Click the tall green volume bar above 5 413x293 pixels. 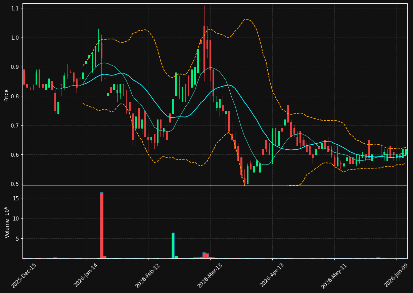173,245
